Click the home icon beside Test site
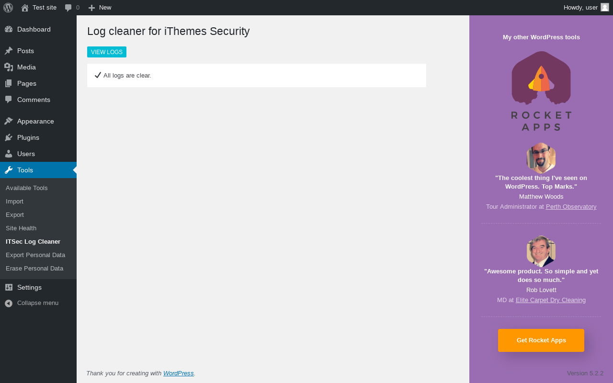The width and height of the screenshot is (613, 383). [x=25, y=8]
